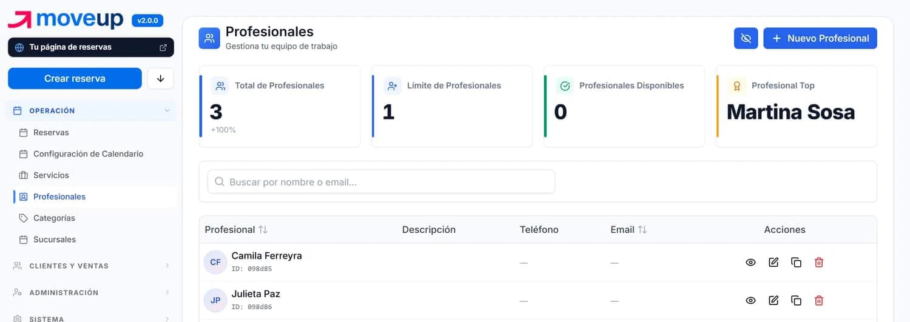Click CF avatar for Camila Ferreyra
Image resolution: width=910 pixels, height=322 pixels.
click(x=215, y=262)
